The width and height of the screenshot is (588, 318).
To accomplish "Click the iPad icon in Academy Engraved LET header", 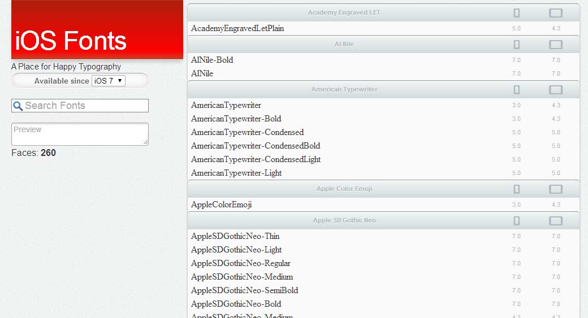I will [x=556, y=13].
